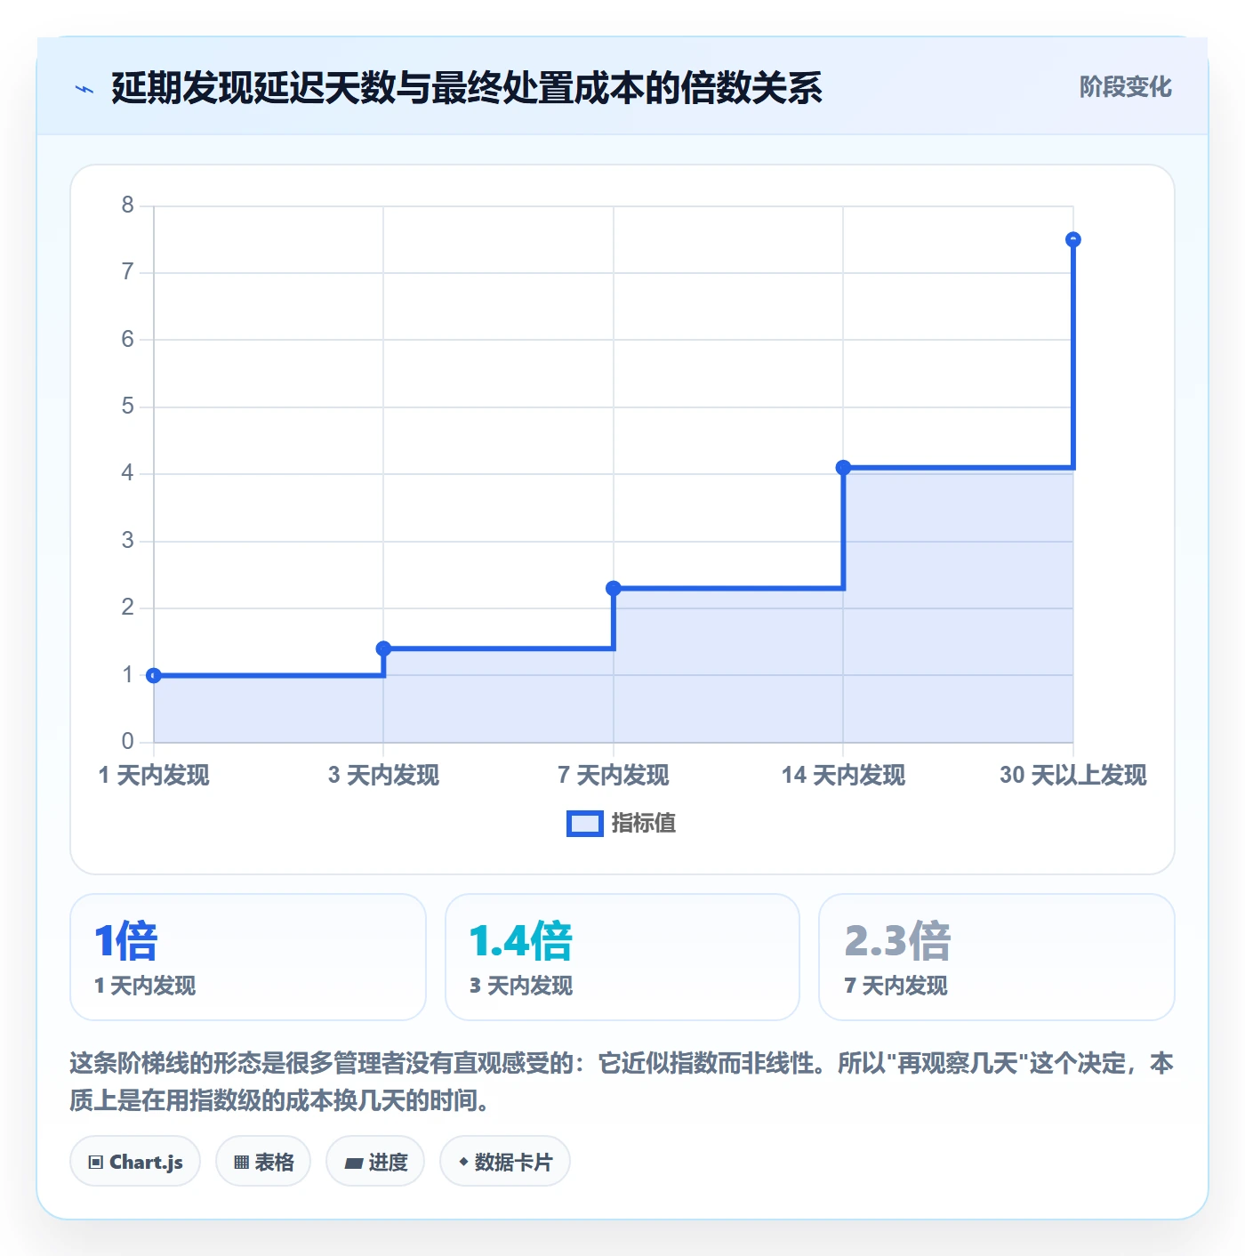This screenshot has width=1245, height=1256.
Task: Select the chart point for 3 天内发现
Action: tap(383, 648)
